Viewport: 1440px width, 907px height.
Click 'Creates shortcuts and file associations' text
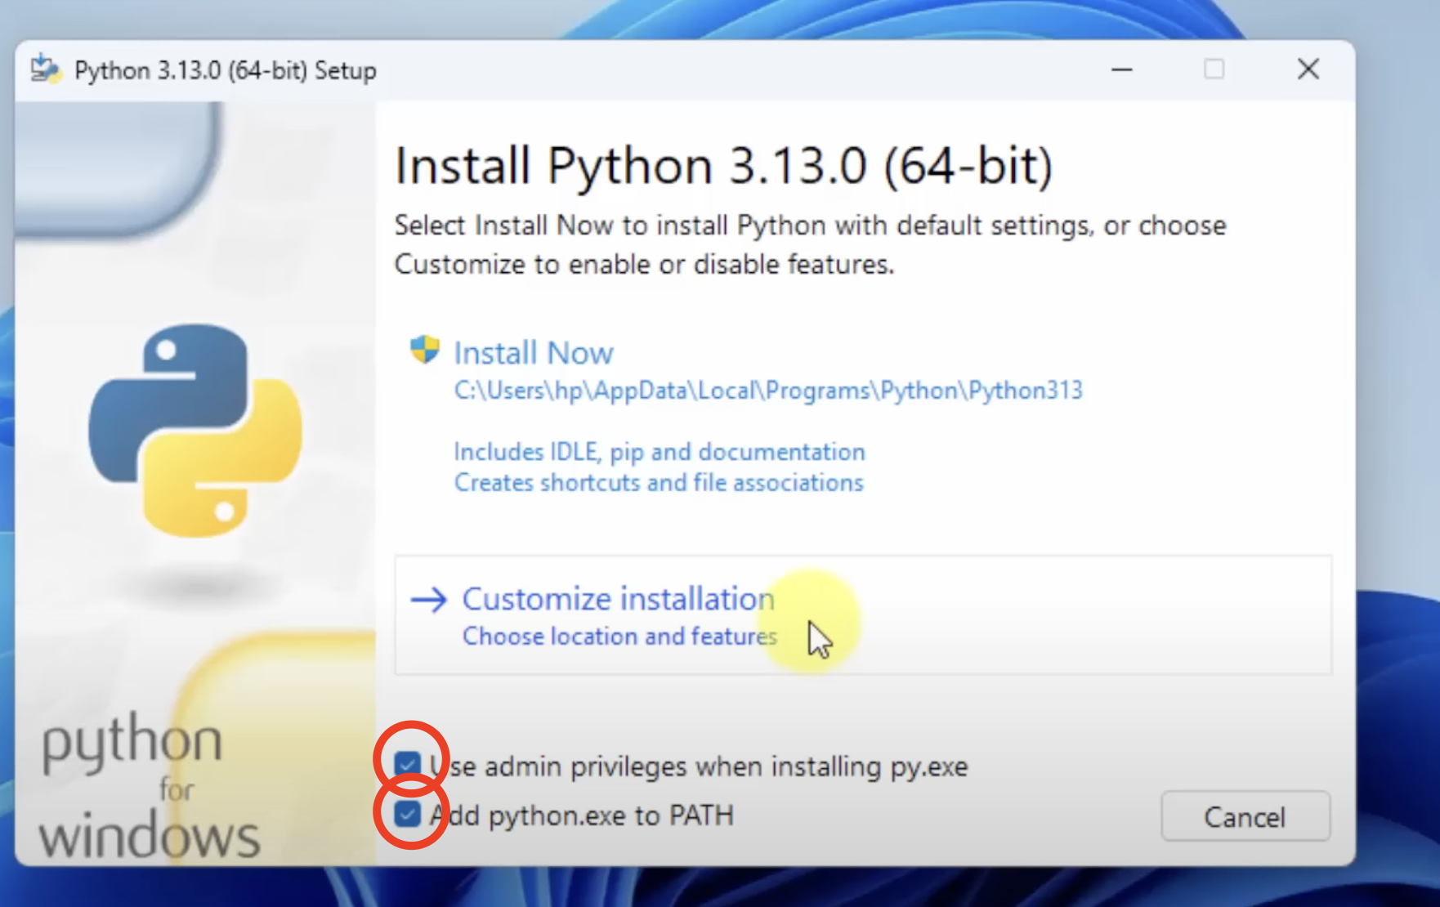tap(659, 483)
